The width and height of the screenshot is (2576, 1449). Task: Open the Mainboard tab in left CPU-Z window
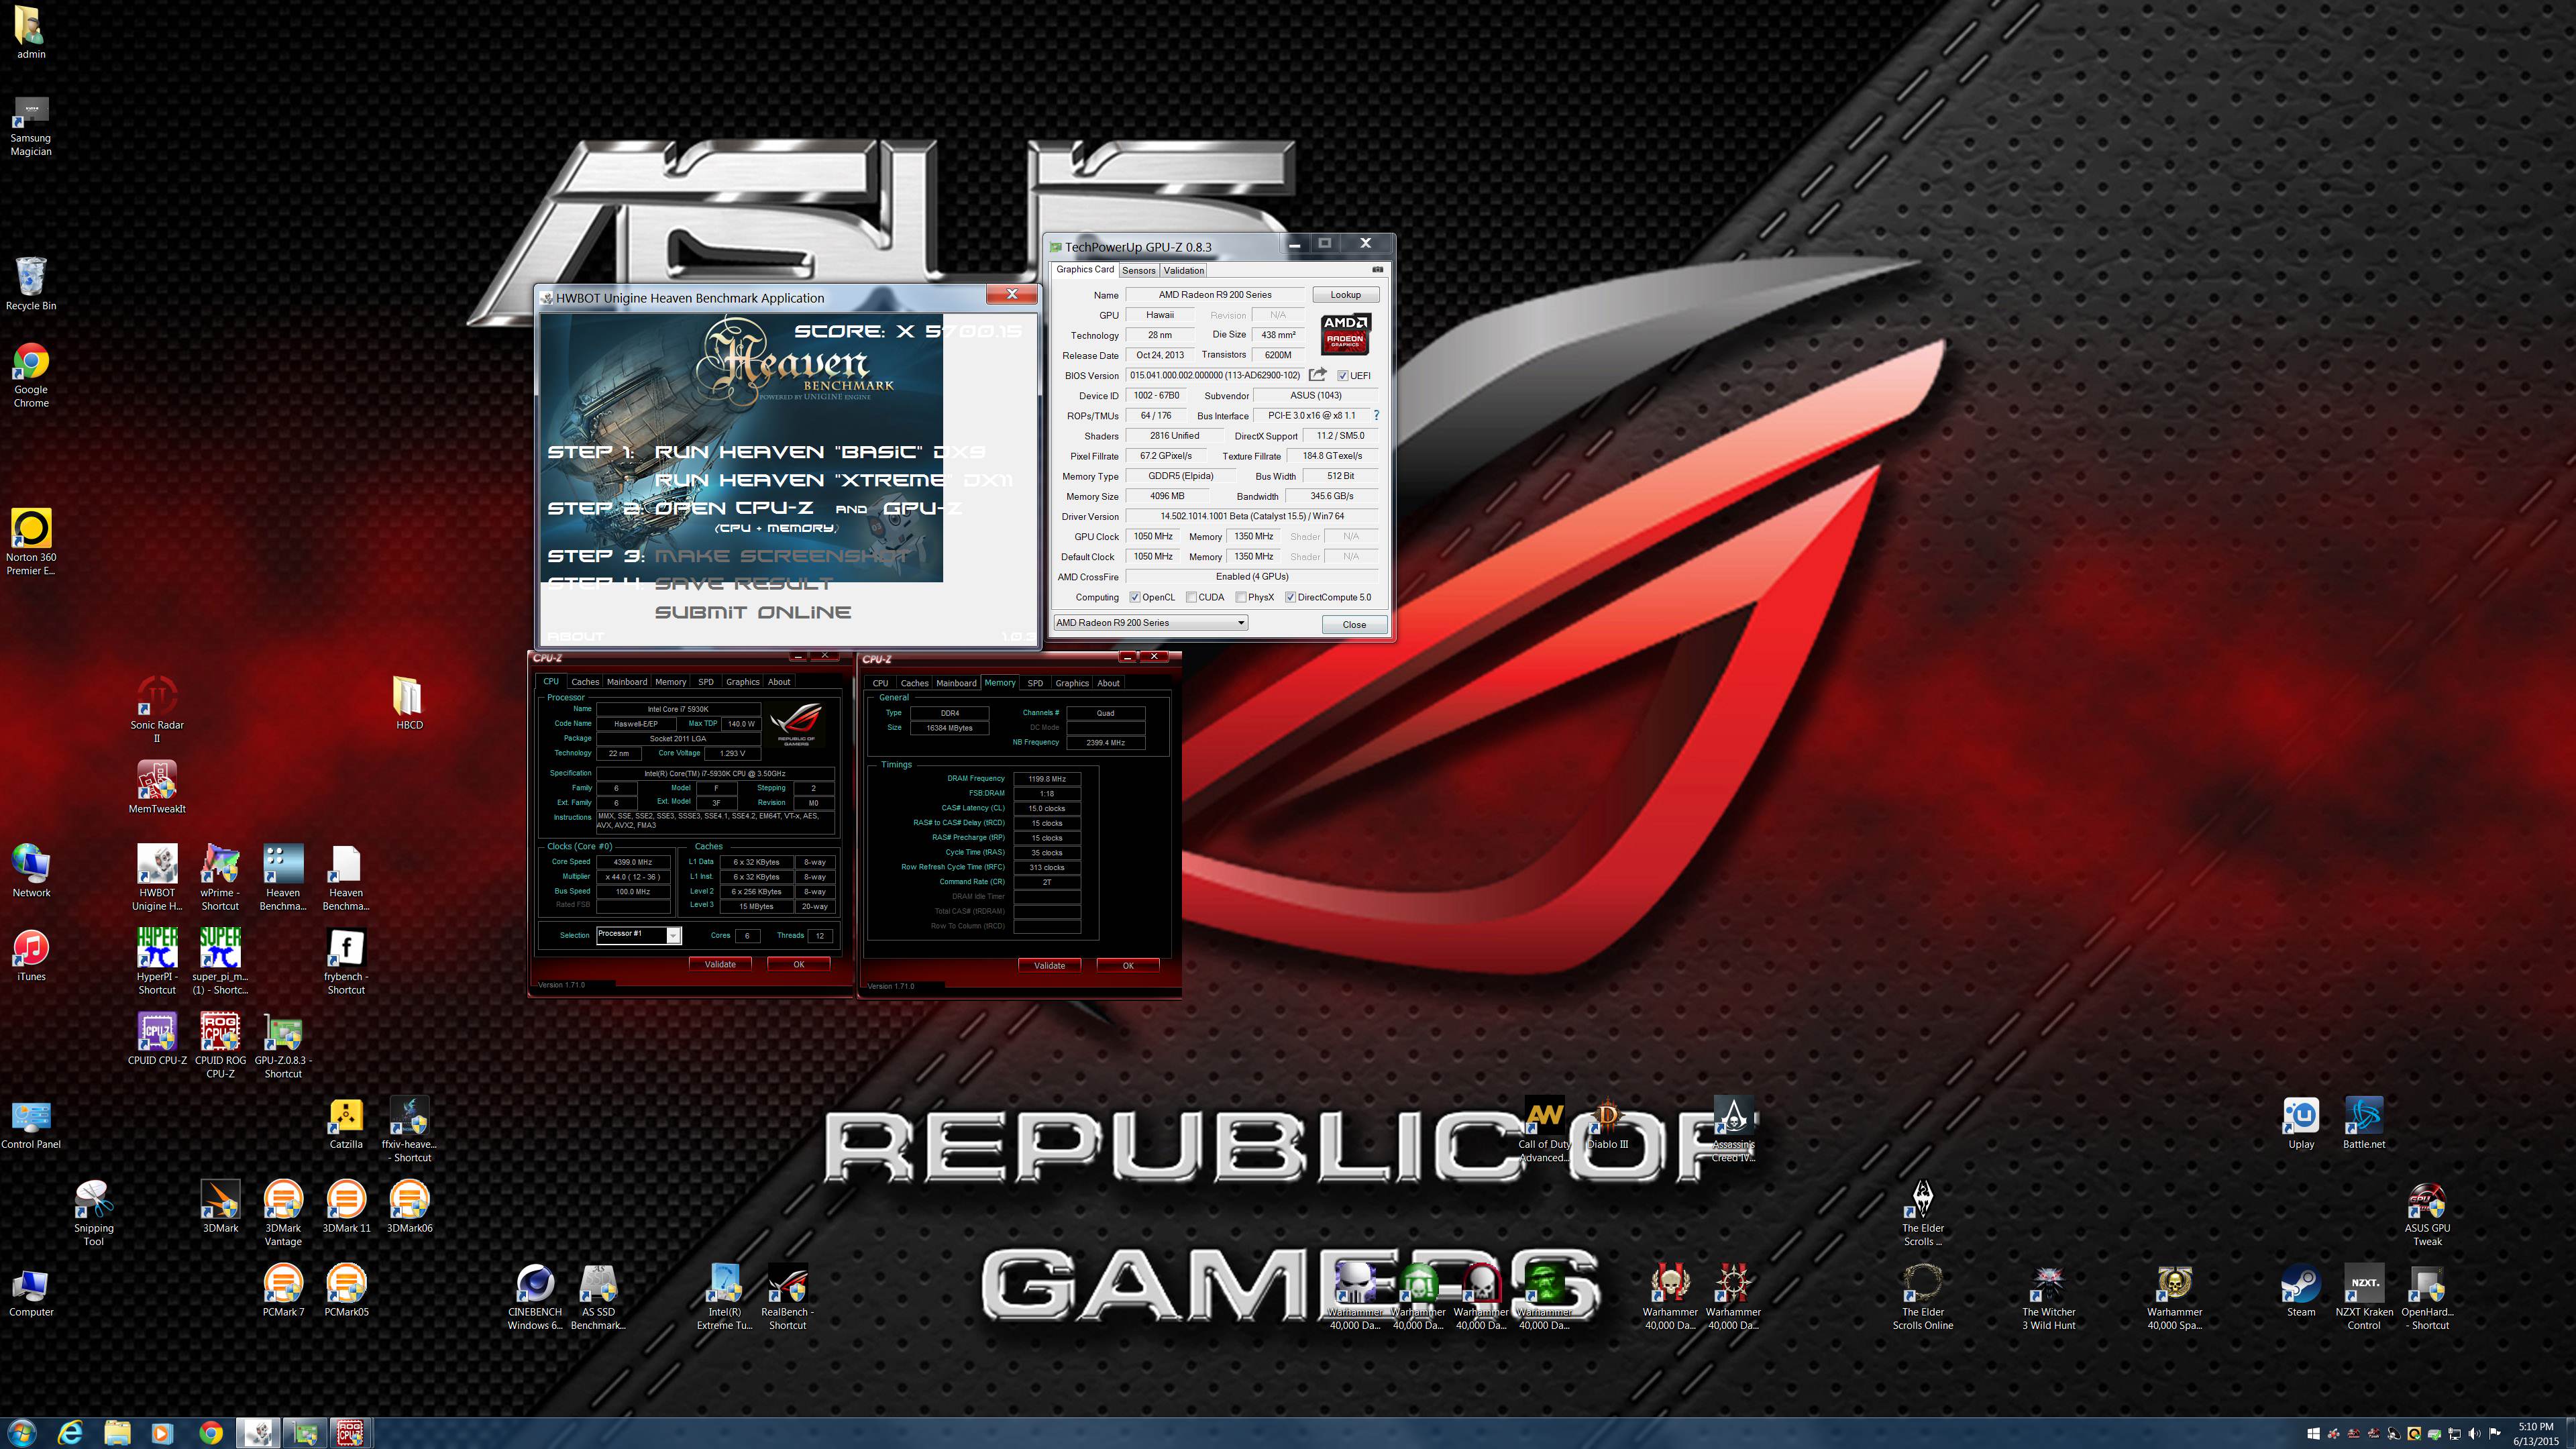click(626, 682)
